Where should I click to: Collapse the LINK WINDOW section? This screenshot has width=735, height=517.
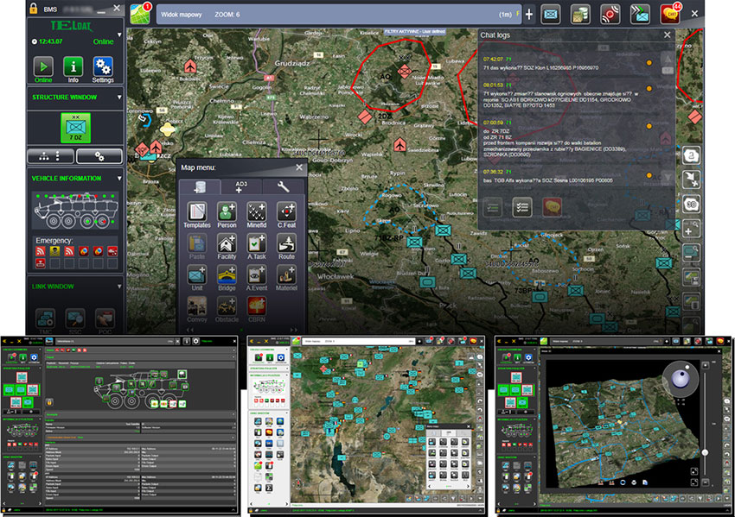coord(119,287)
